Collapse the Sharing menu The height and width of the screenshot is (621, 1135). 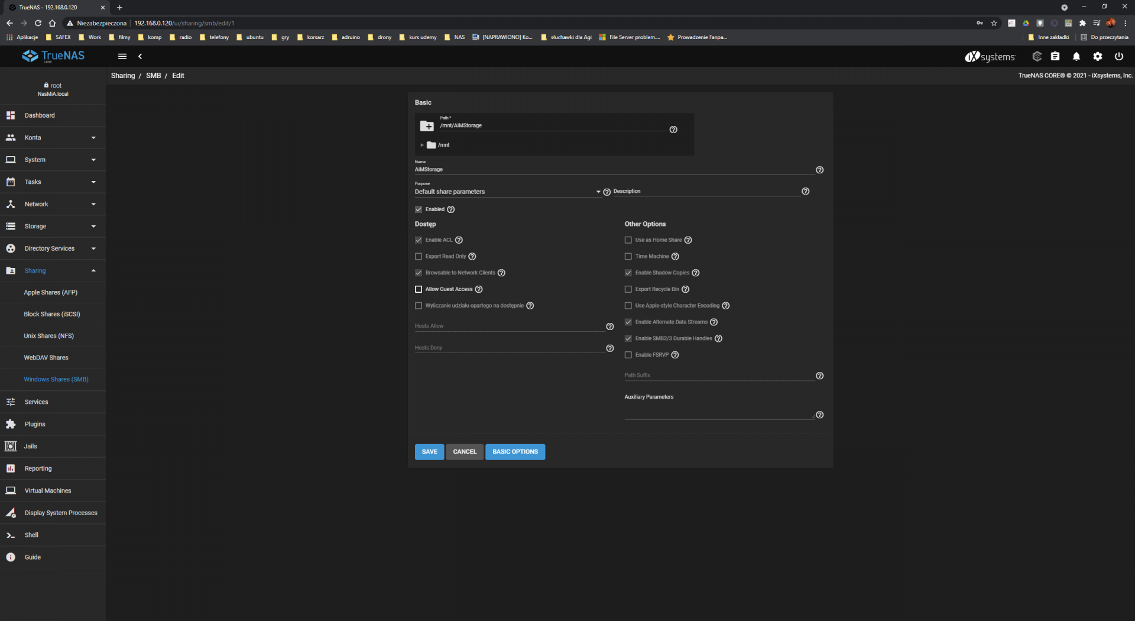[x=53, y=271]
